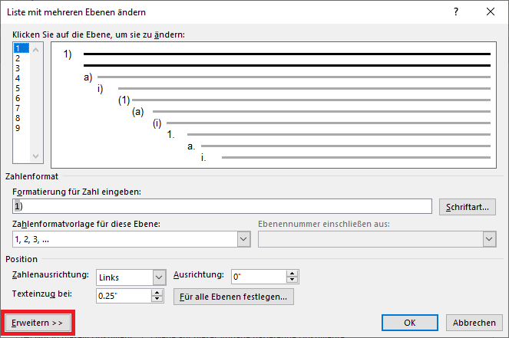Select level 3 in the Ebene list
The height and width of the screenshot is (338, 509).
(x=21, y=68)
